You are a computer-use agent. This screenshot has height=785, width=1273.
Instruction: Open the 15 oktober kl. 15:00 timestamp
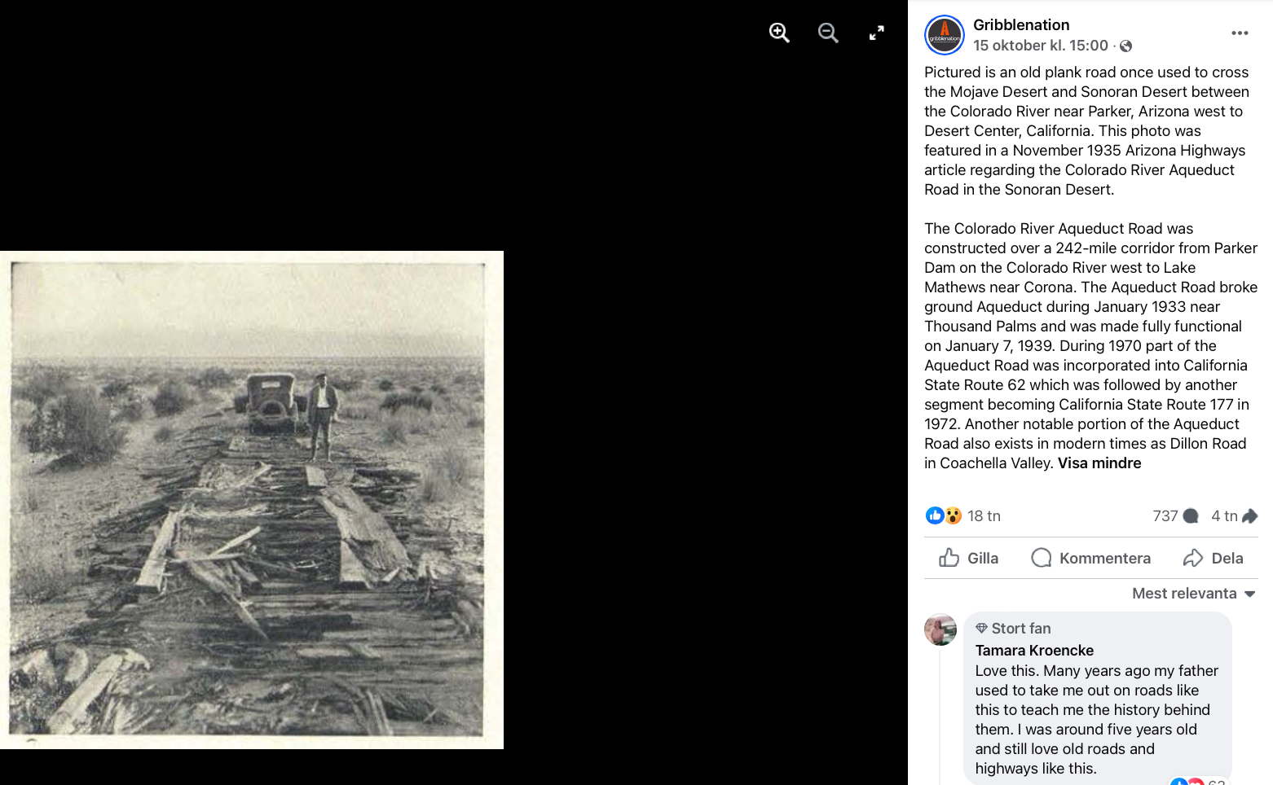(x=1041, y=46)
